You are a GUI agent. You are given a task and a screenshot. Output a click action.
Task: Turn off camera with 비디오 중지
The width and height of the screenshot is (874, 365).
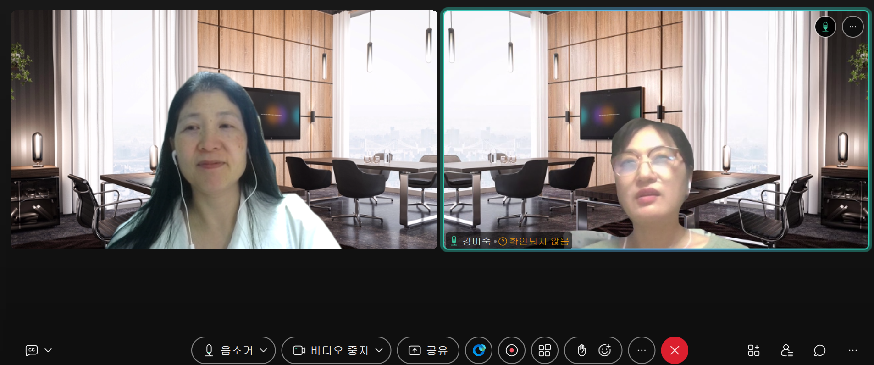click(x=330, y=350)
